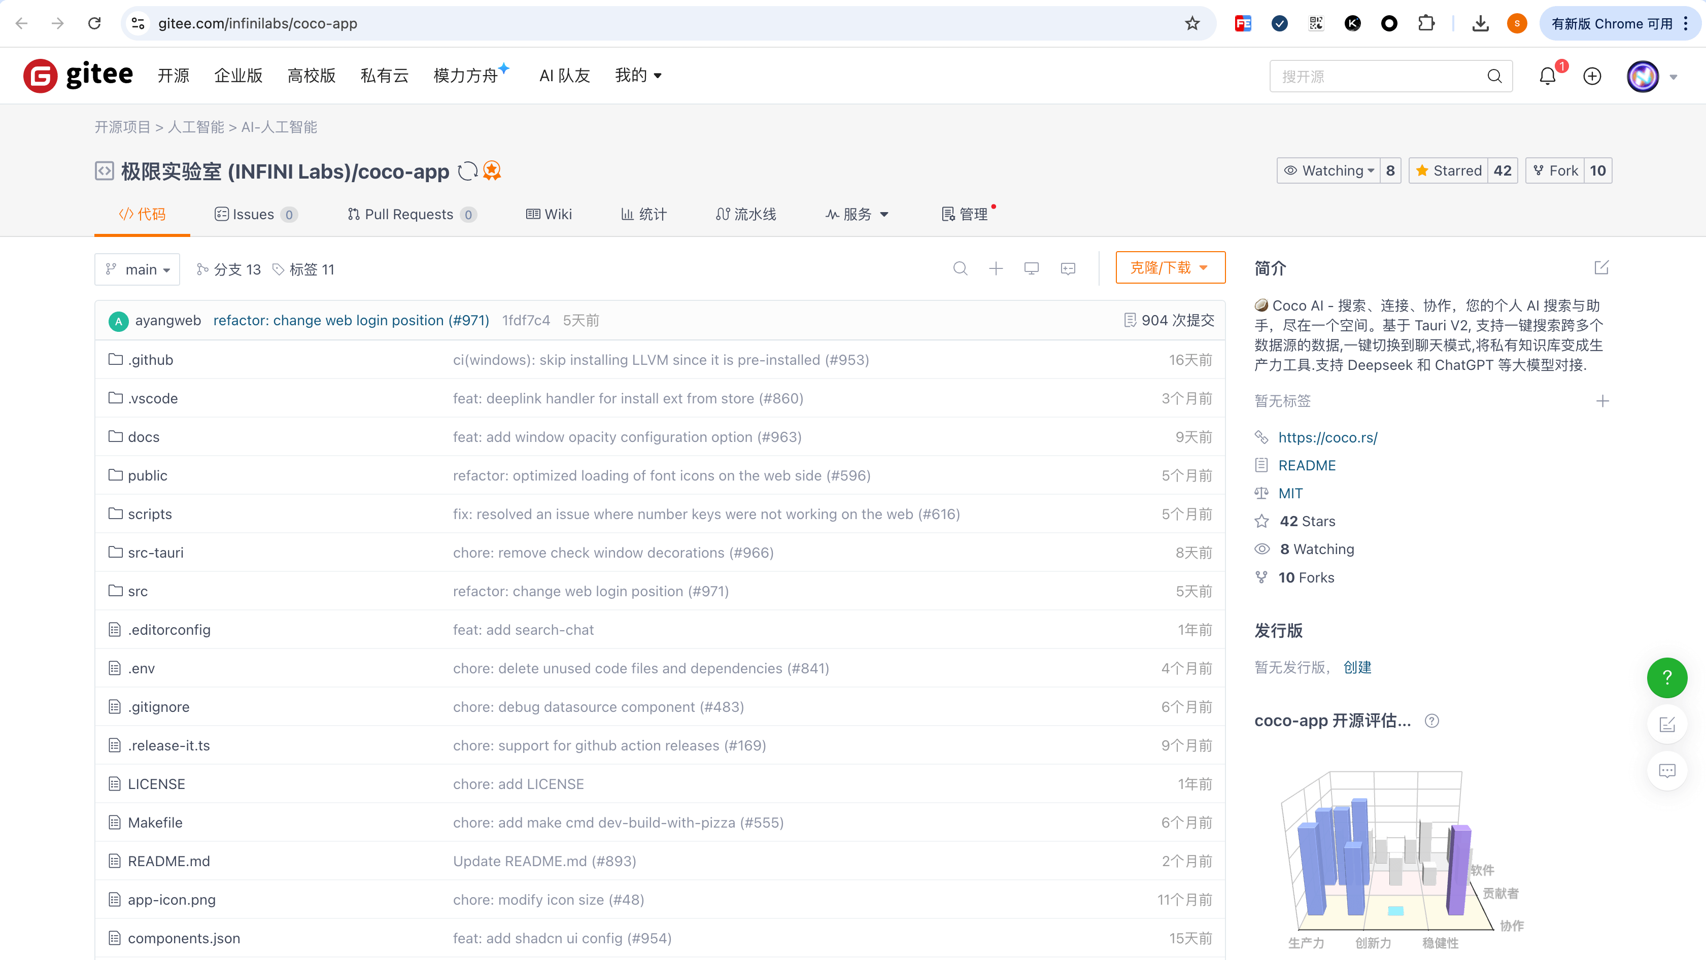Expand the 服务 dropdown menu
This screenshot has width=1706, height=960.
point(857,214)
